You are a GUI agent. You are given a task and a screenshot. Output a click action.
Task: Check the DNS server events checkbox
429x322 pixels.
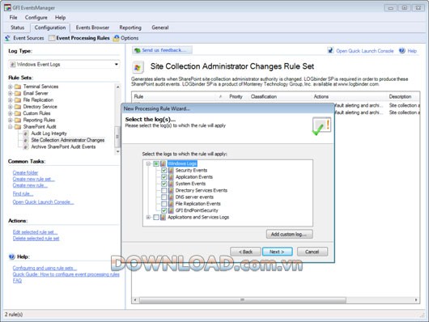pos(164,197)
